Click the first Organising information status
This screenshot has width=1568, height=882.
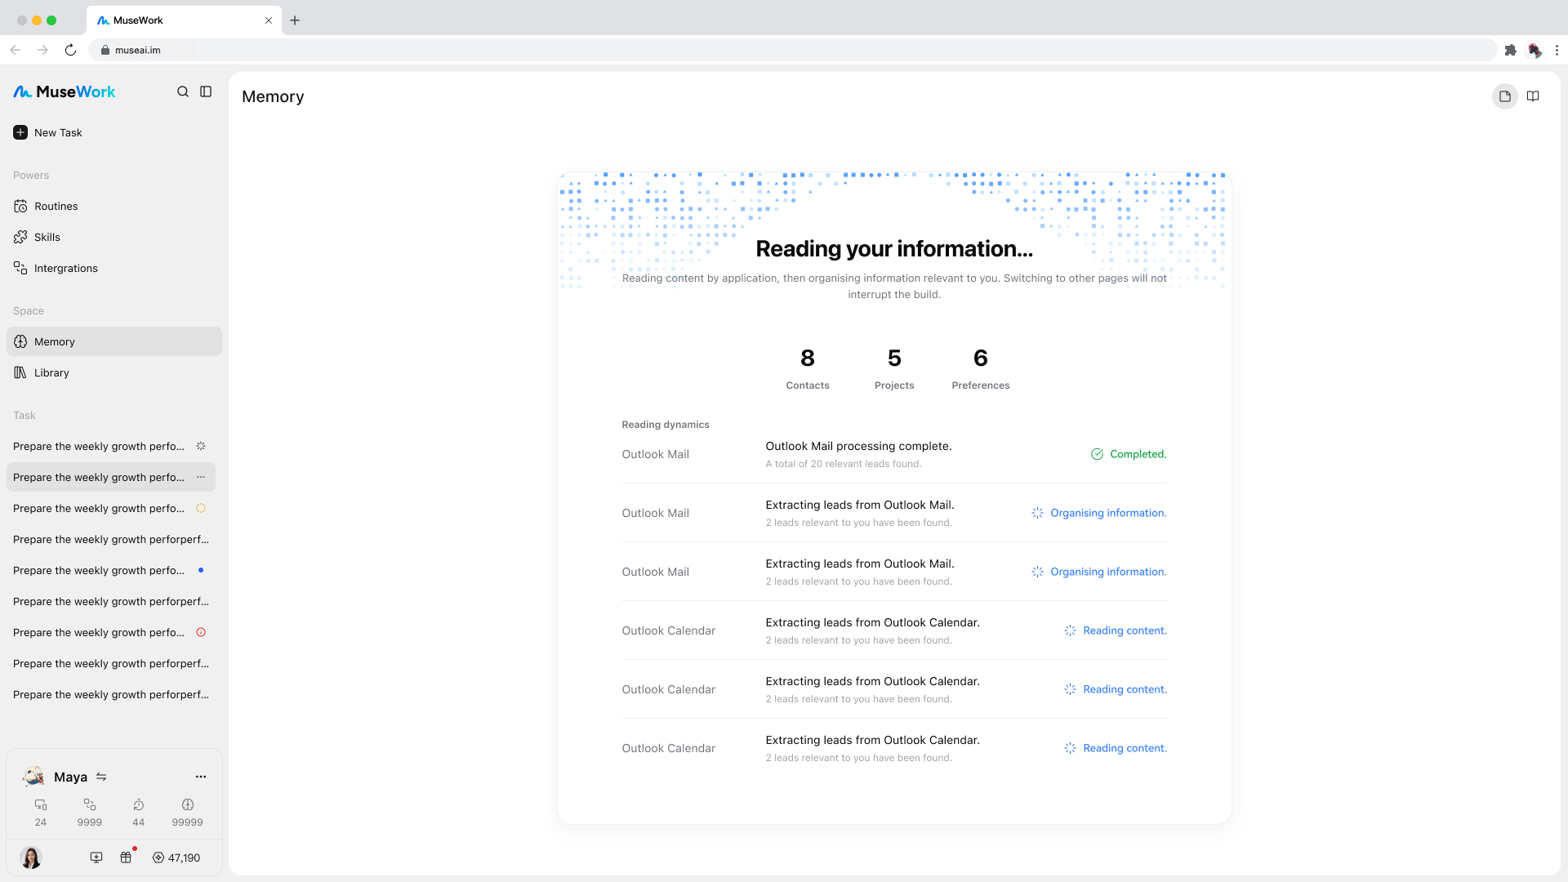click(x=1099, y=513)
